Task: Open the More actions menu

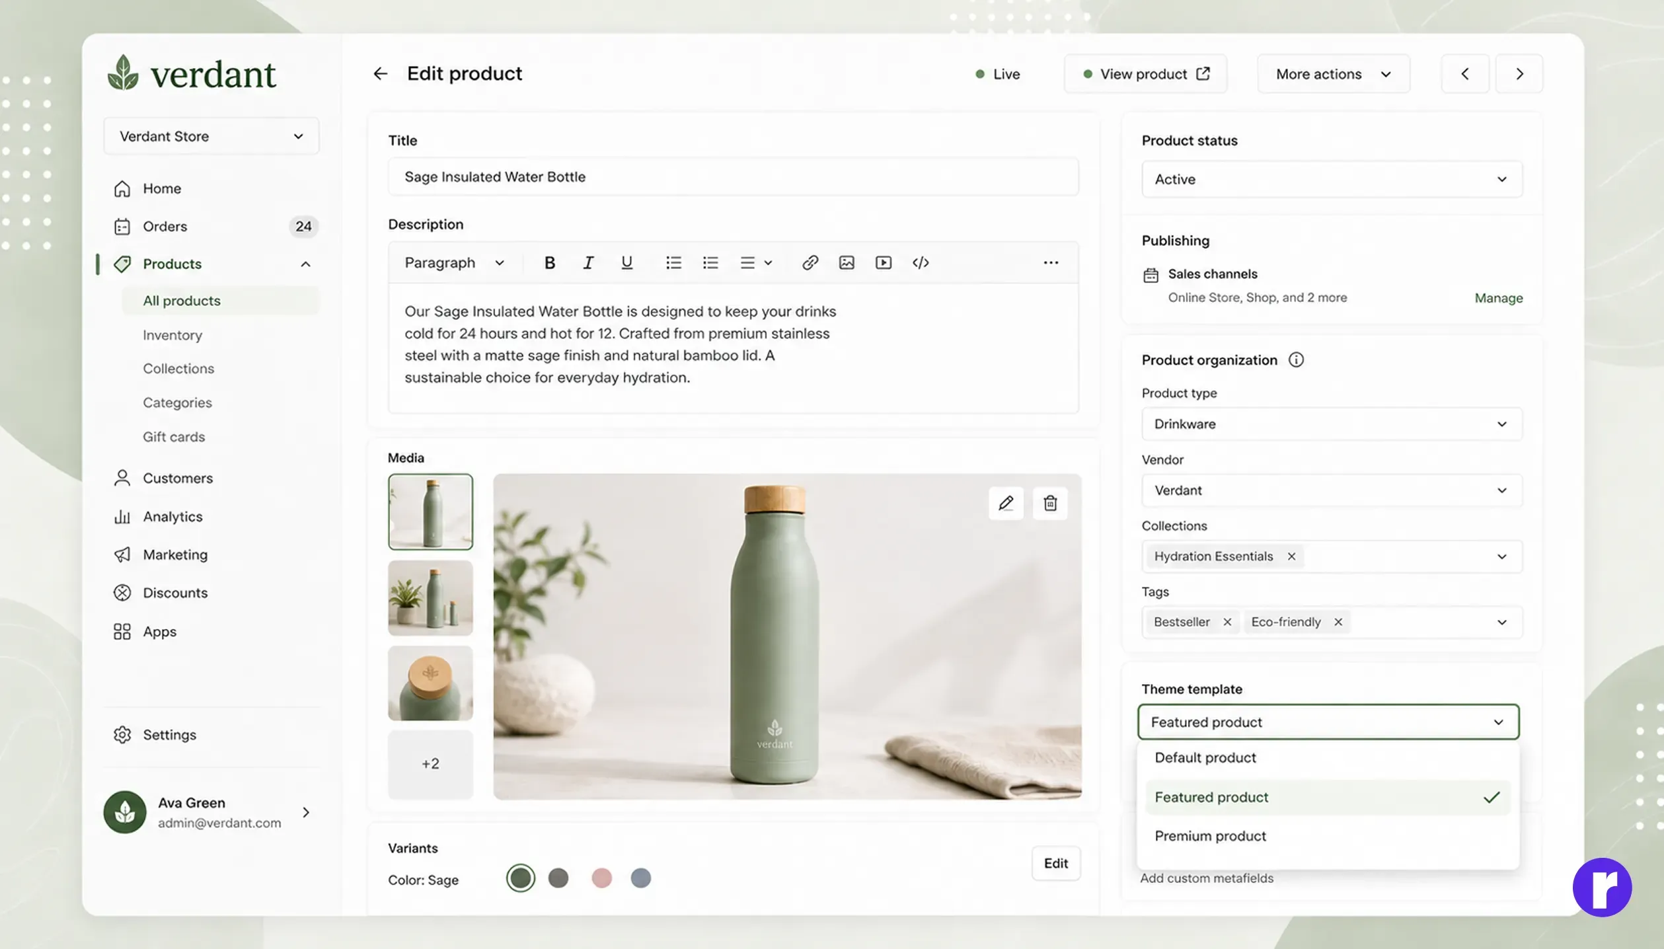Action: [1334, 73]
